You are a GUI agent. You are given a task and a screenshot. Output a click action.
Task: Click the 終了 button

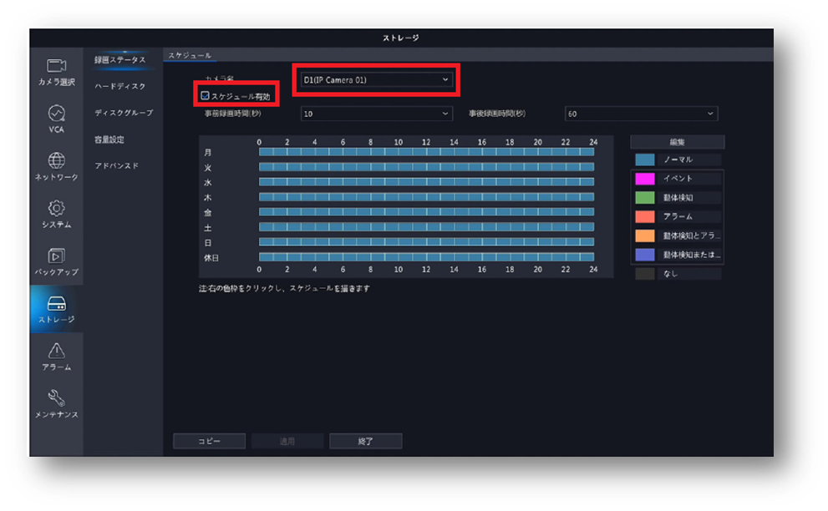click(x=365, y=441)
